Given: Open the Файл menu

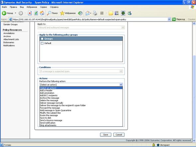Looking at the screenshot, I should tap(4, 7).
